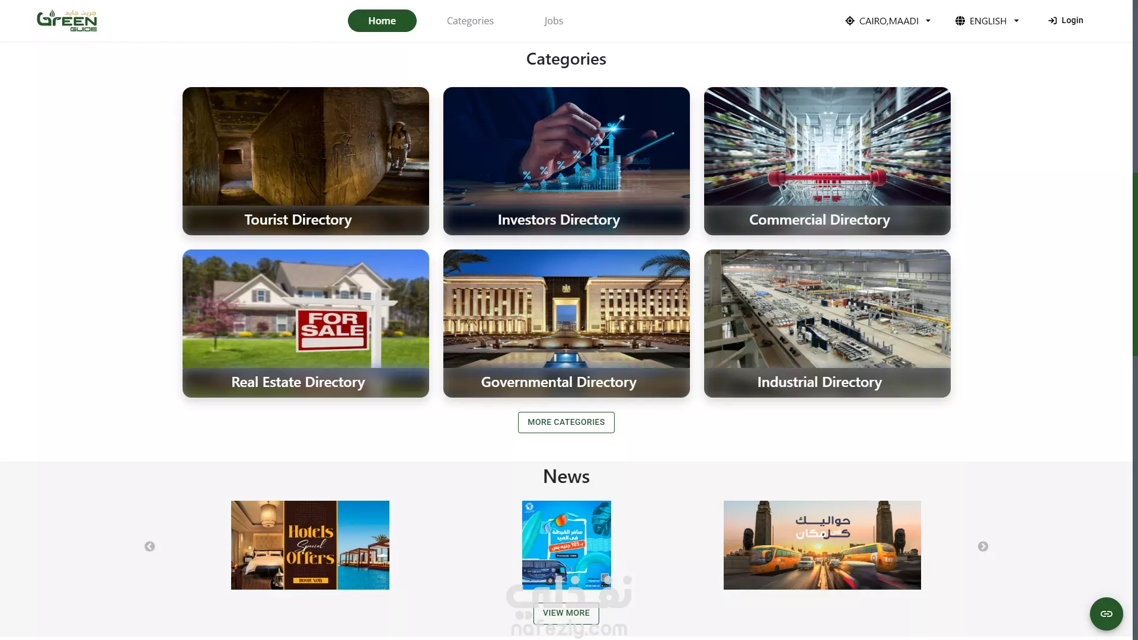Screen dimensions: 1138x640
Task: Click the Green Guide logo
Action: click(x=67, y=21)
